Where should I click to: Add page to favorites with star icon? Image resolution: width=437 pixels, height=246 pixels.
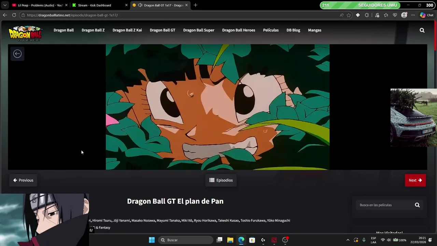[349, 15]
